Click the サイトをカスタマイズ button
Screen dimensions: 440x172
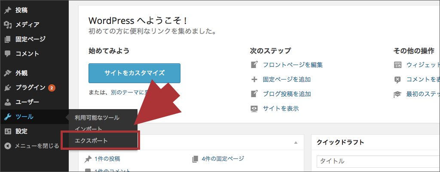pos(134,73)
